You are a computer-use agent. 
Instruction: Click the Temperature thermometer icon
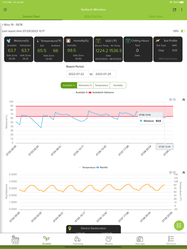pos(38,41)
